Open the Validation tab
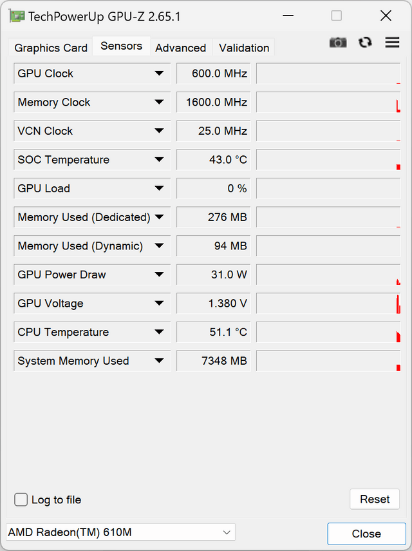The image size is (412, 551). pos(244,48)
